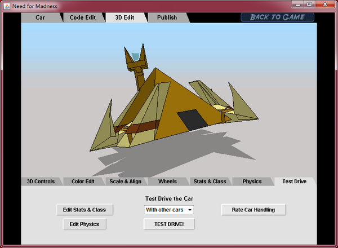338x248 pixels.
Task: Open the Scale & Align tab
Action: click(125, 181)
